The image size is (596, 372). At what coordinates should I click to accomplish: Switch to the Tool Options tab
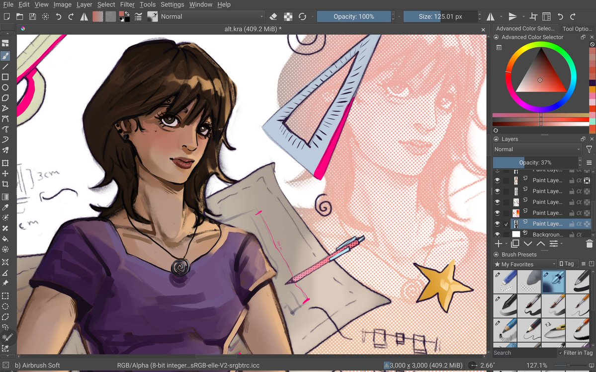click(577, 29)
